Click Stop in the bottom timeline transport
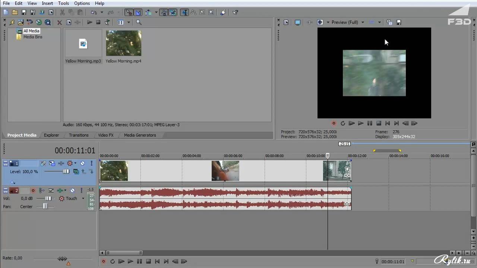The height and width of the screenshot is (268, 477). click(148, 261)
